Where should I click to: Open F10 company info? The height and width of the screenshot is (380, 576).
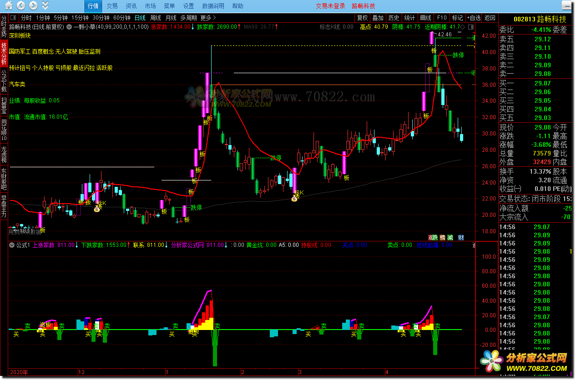point(441,18)
